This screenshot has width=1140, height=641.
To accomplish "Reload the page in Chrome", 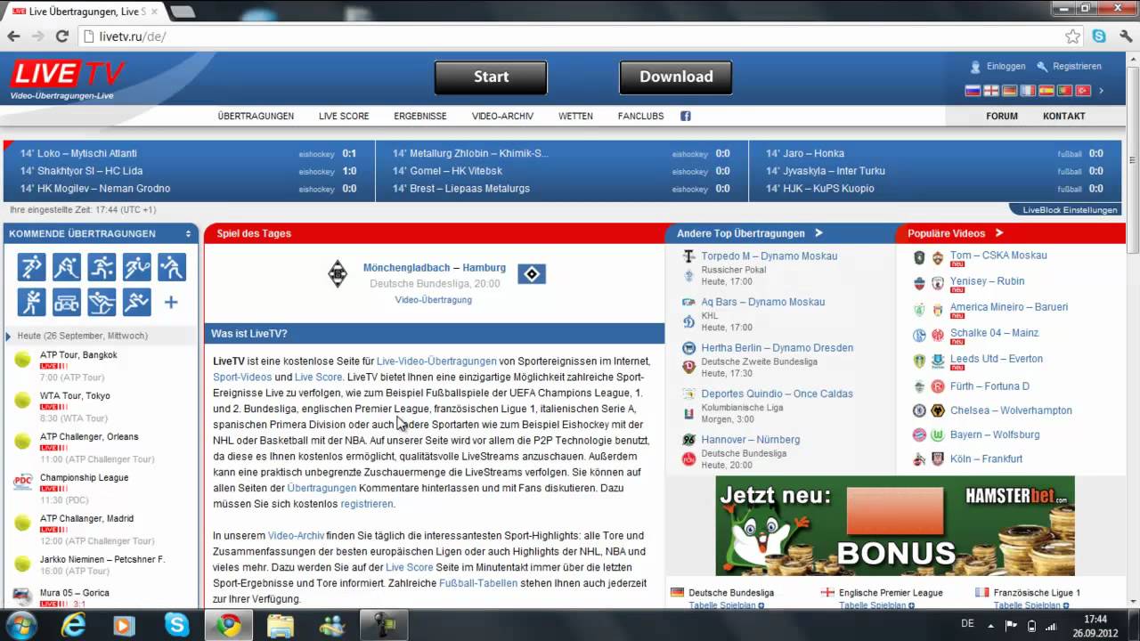I will coord(61,37).
